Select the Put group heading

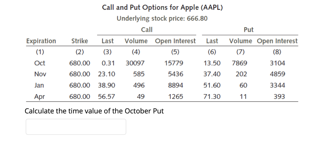[249, 30]
